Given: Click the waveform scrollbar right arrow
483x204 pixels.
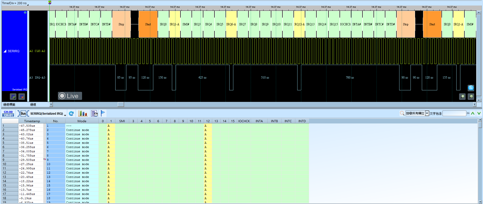Looking at the screenshot, I should [475, 104].
